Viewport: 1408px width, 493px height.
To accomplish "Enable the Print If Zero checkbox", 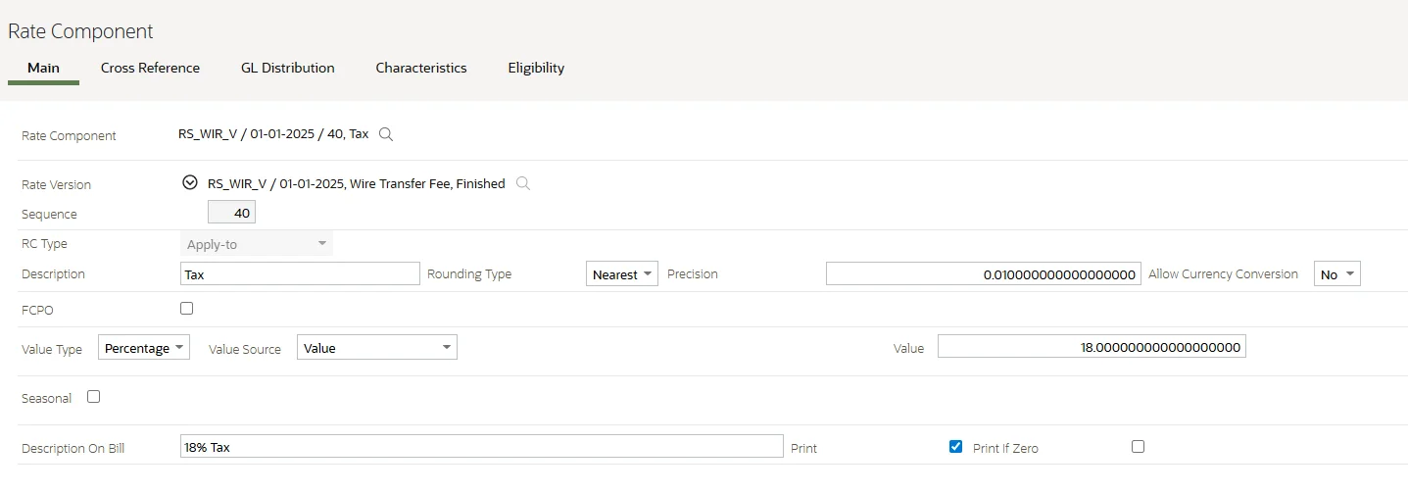I will tap(1138, 447).
